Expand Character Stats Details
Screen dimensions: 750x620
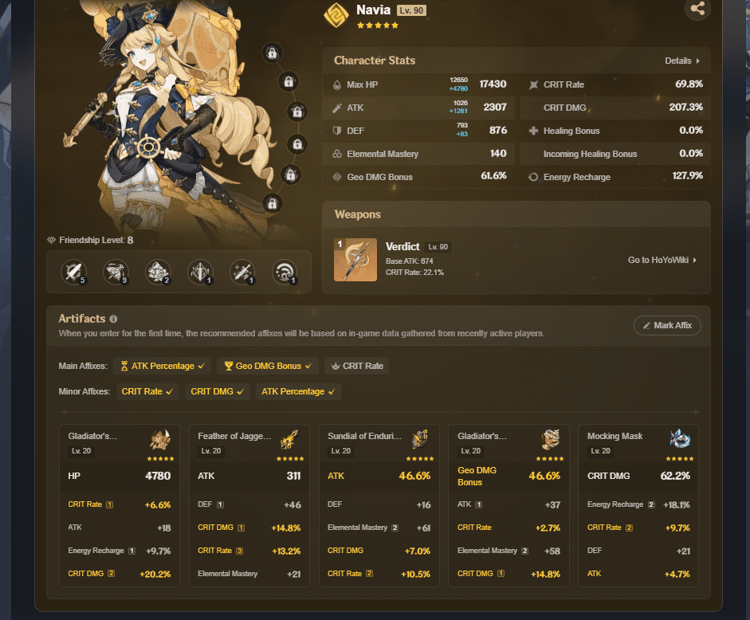click(x=682, y=61)
